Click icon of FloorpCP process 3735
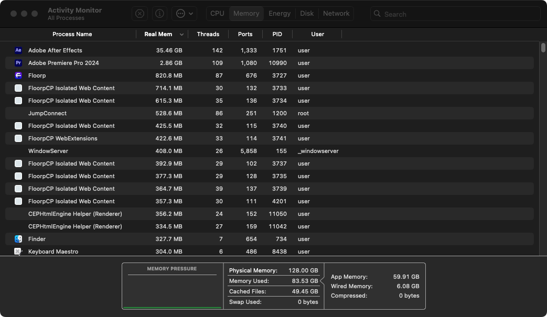Image resolution: width=547 pixels, height=317 pixels. coord(18,176)
